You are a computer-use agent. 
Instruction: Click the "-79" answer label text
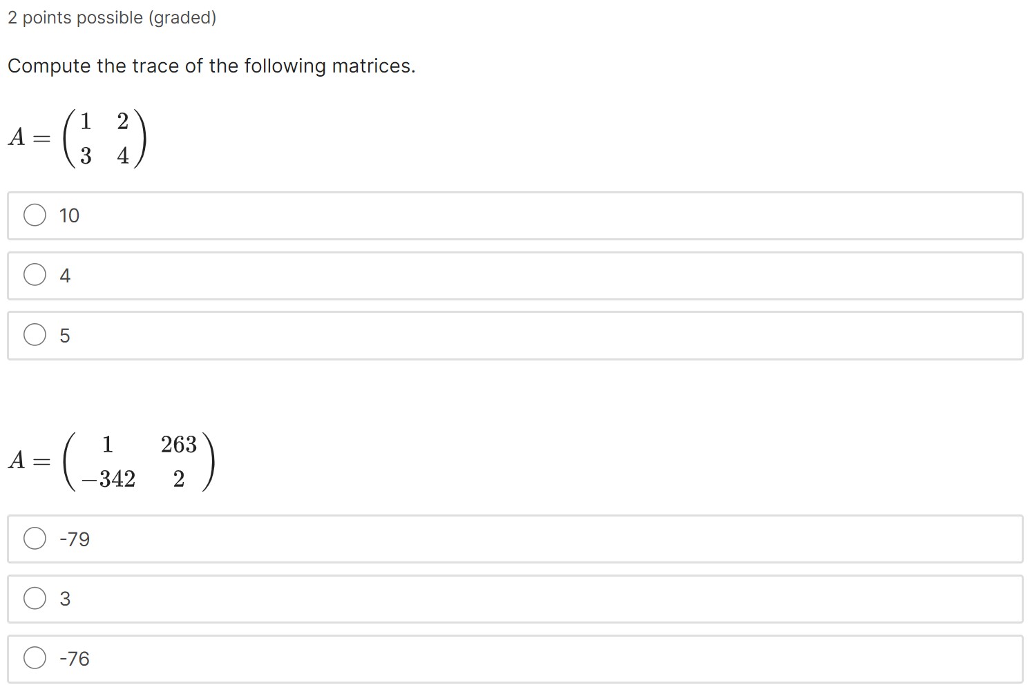pyautogui.click(x=75, y=539)
